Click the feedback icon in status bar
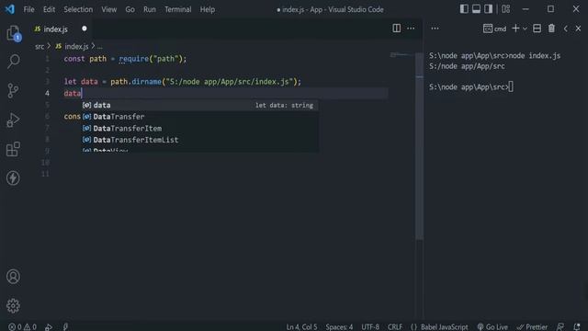 click(x=560, y=327)
